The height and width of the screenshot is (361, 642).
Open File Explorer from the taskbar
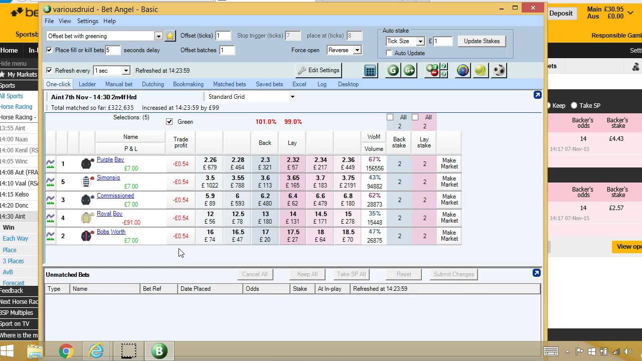coord(35,351)
